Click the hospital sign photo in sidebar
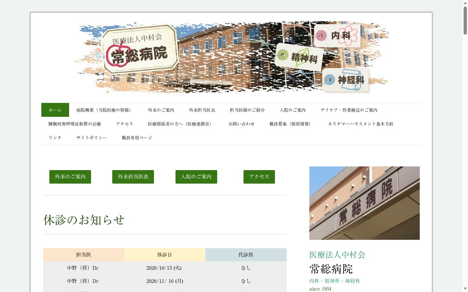This screenshot has width=468, height=292. [x=365, y=203]
